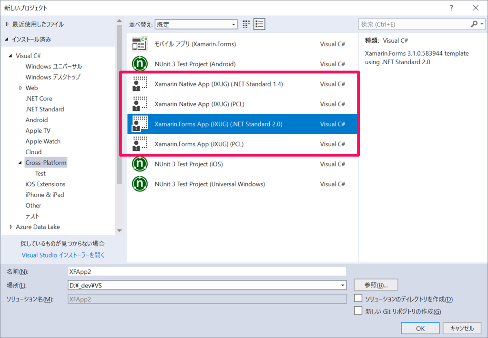Select the Android category
The height and width of the screenshot is (338, 488).
pyautogui.click(x=37, y=119)
